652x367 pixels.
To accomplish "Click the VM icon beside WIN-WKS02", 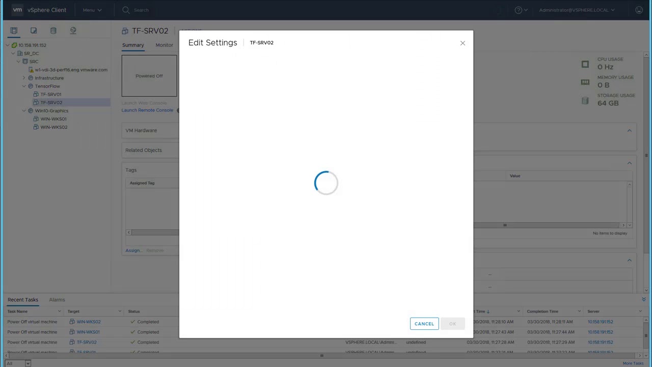I will tap(36, 127).
